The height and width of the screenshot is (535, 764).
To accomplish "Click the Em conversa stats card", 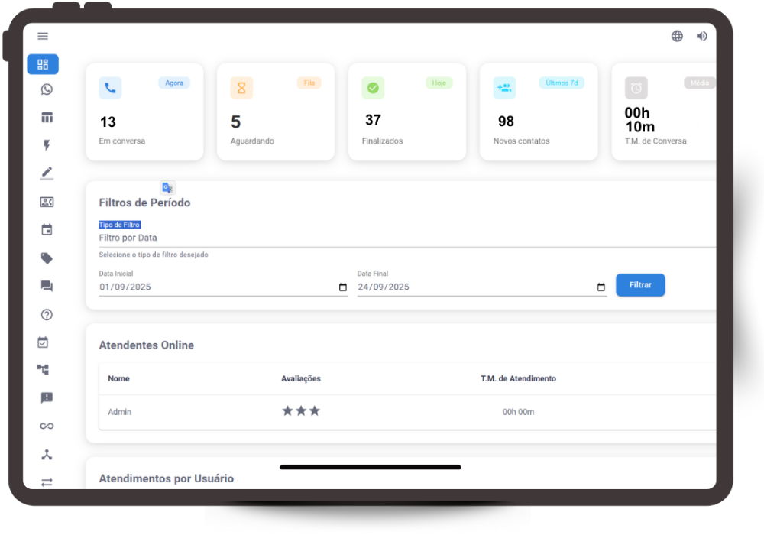I will point(144,112).
